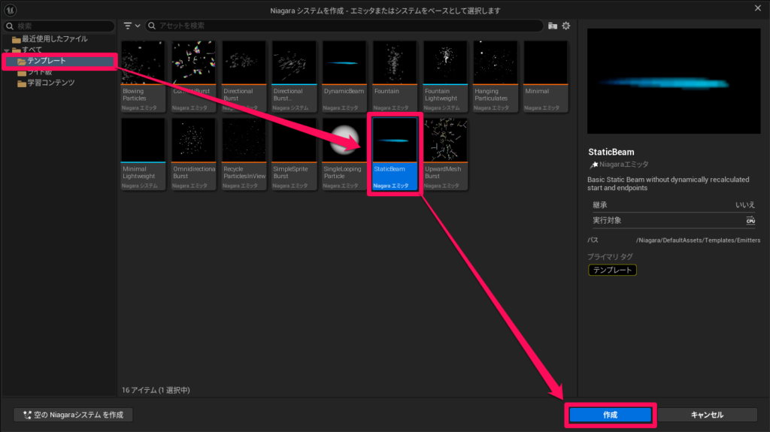Click the 継承 いいえ row
This screenshot has width=770, height=432.
click(x=674, y=204)
